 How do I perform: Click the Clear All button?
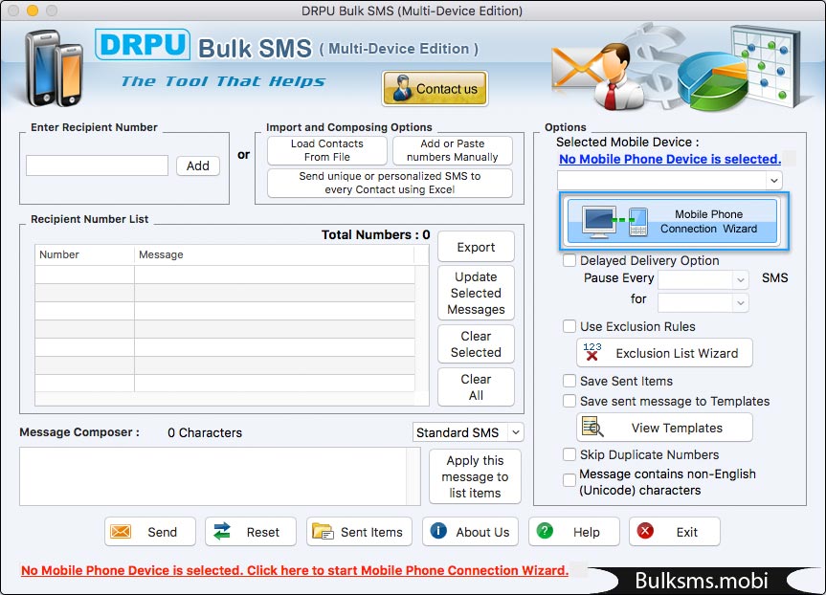pyautogui.click(x=477, y=387)
